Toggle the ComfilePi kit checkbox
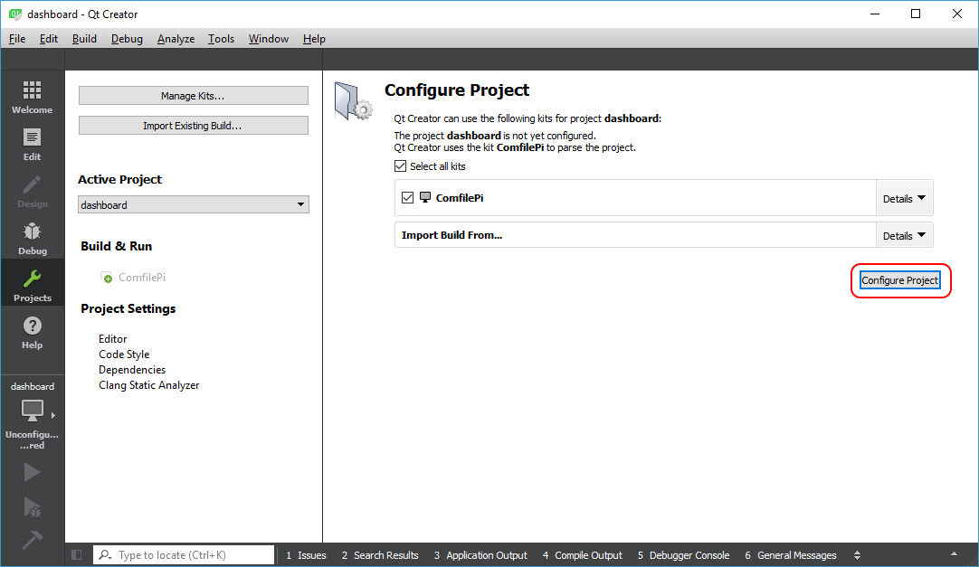The width and height of the screenshot is (979, 567). (407, 197)
